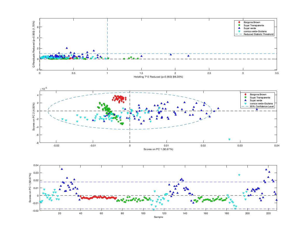The image size is (306, 242).
Task: Select 'Borgona Brown' in the top plot legend
Action: click(252, 22)
